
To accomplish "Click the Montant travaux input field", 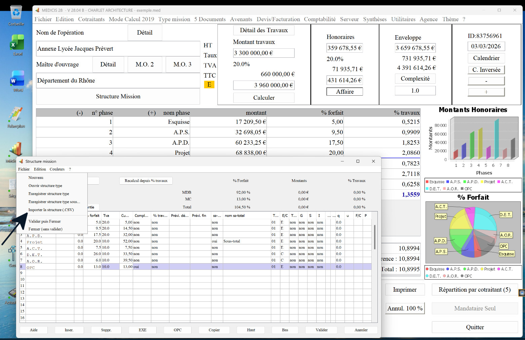I will pyautogui.click(x=264, y=53).
